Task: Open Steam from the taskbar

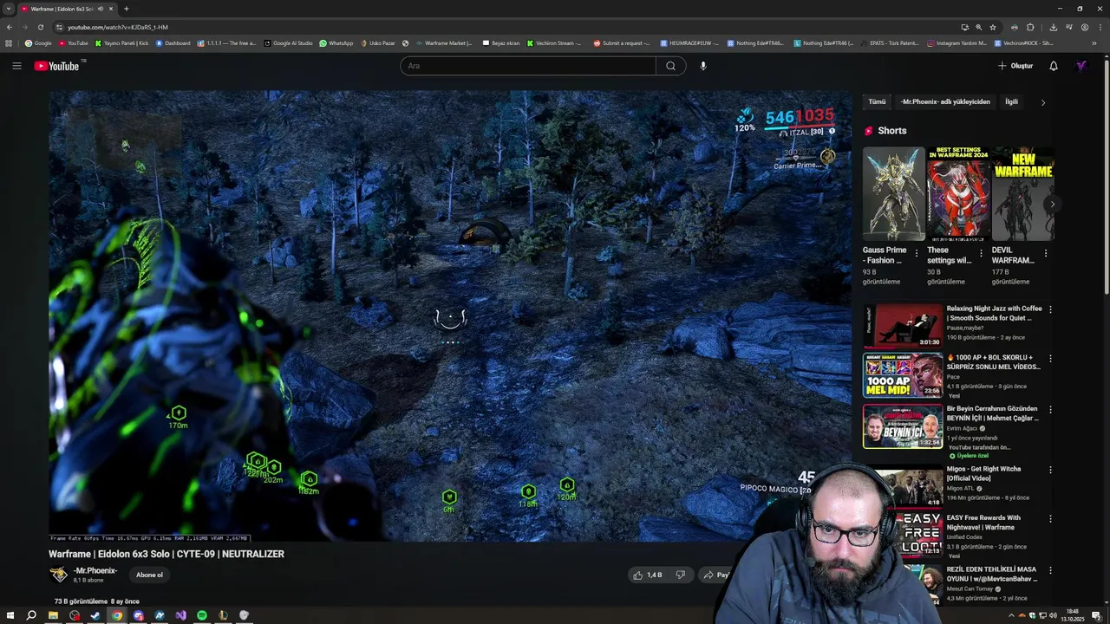Action: (x=95, y=615)
